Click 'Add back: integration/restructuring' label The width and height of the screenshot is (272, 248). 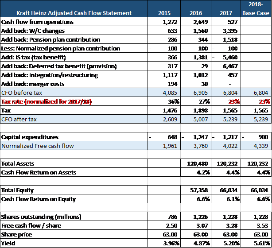(50, 75)
